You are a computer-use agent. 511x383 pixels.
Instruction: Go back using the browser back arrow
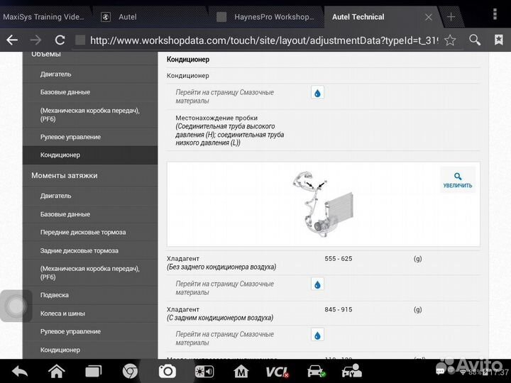pyautogui.click(x=12, y=40)
